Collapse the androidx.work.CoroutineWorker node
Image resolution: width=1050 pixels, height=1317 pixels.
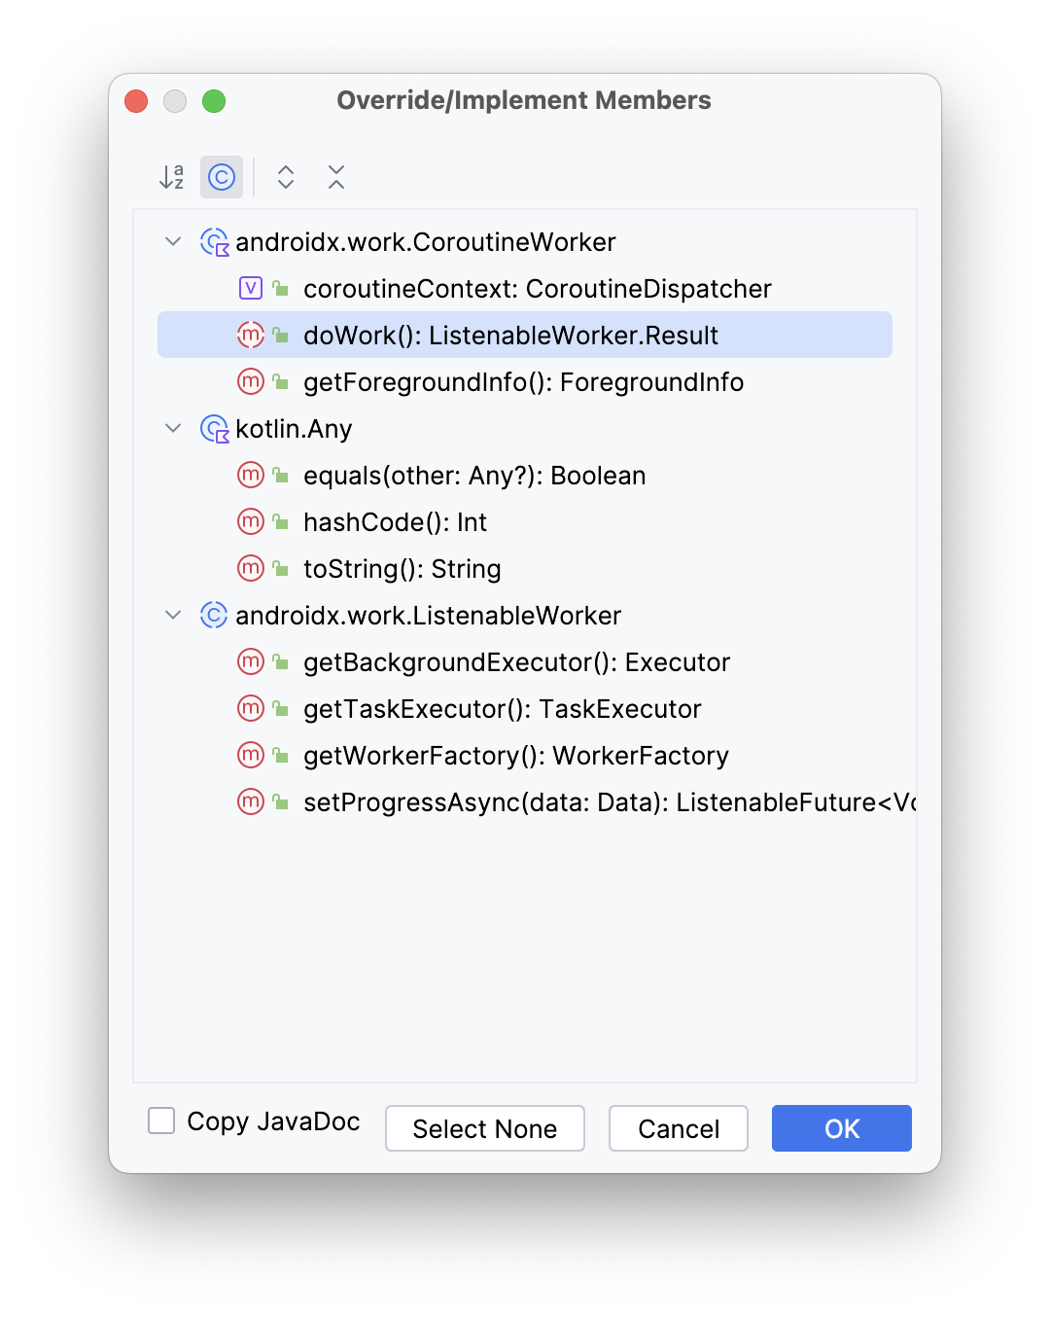pos(173,241)
